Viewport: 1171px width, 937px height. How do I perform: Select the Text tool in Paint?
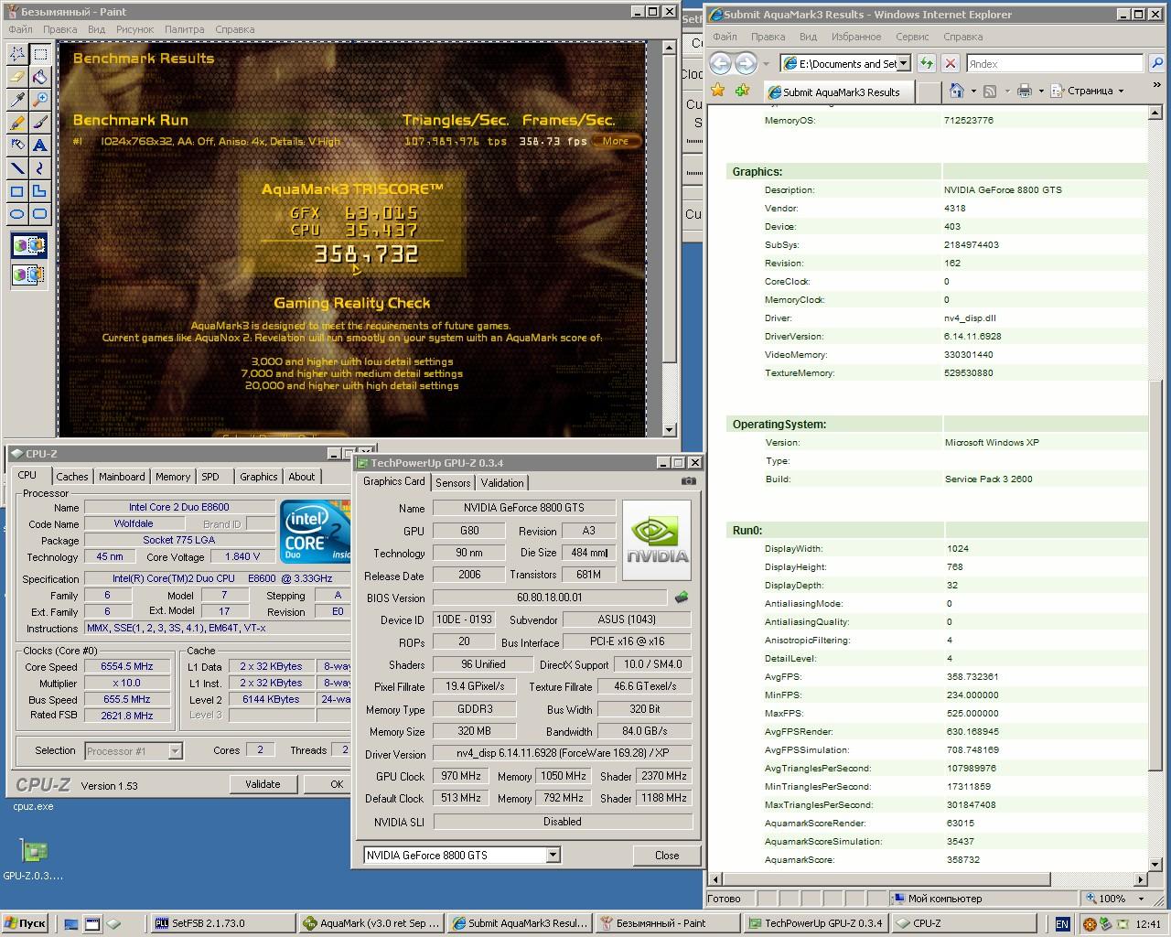tap(40, 145)
